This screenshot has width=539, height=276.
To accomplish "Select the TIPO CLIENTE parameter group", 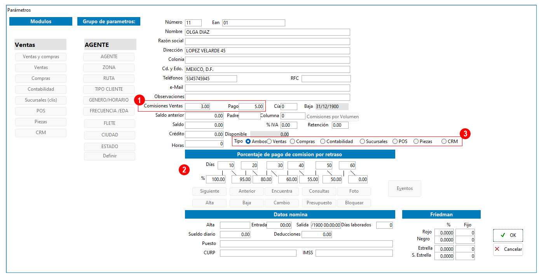I will pos(109,89).
